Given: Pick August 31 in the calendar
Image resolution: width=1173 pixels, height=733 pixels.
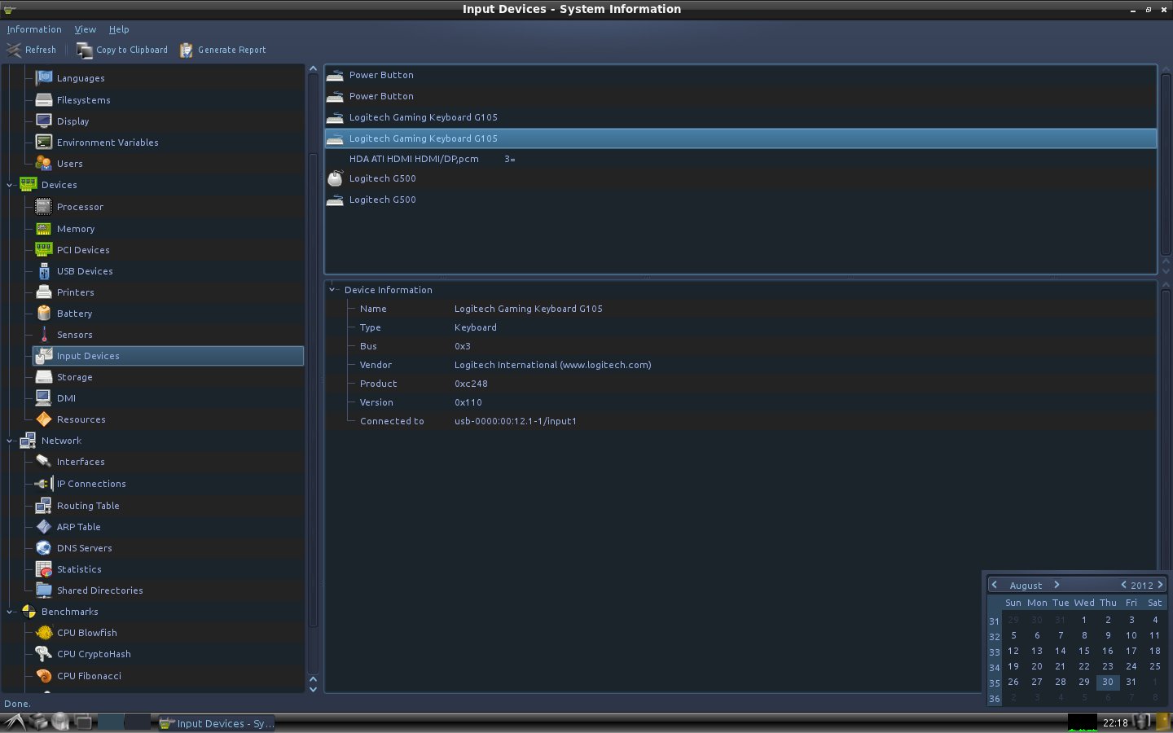Looking at the screenshot, I should pos(1131,682).
